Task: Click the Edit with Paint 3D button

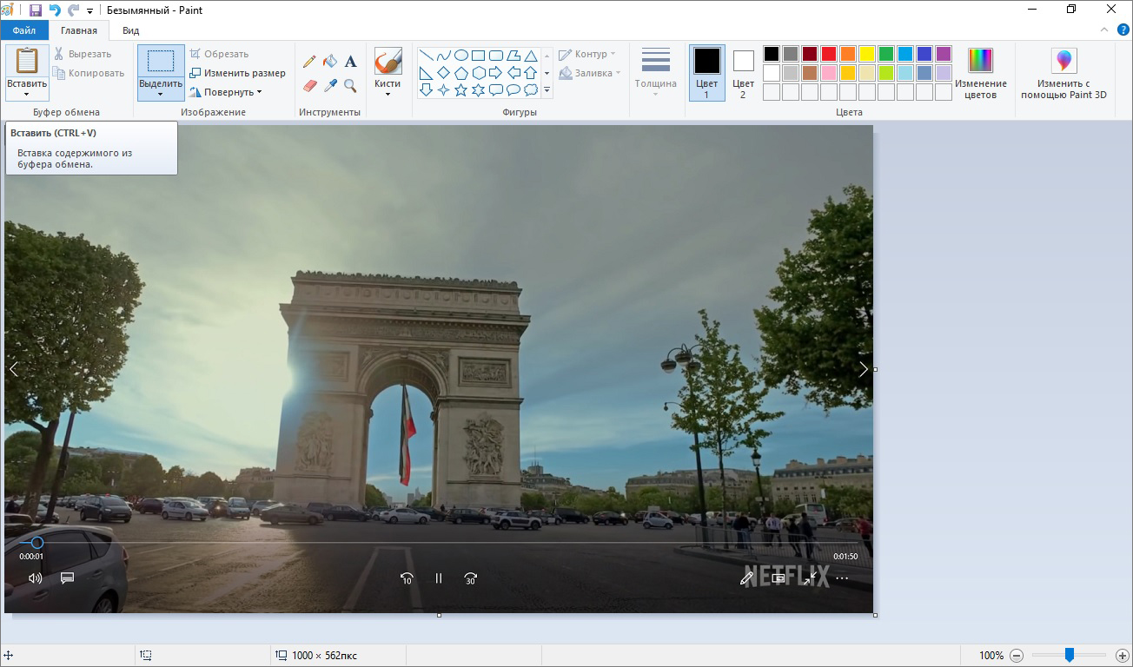Action: click(1063, 73)
